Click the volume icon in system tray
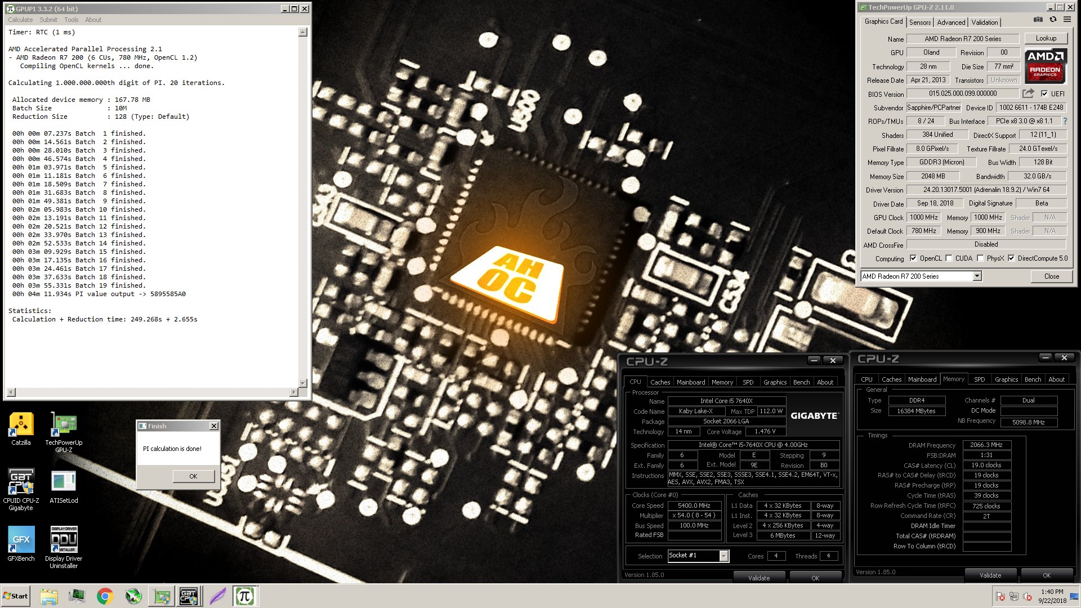This screenshot has height=608, width=1081. coord(1028,597)
